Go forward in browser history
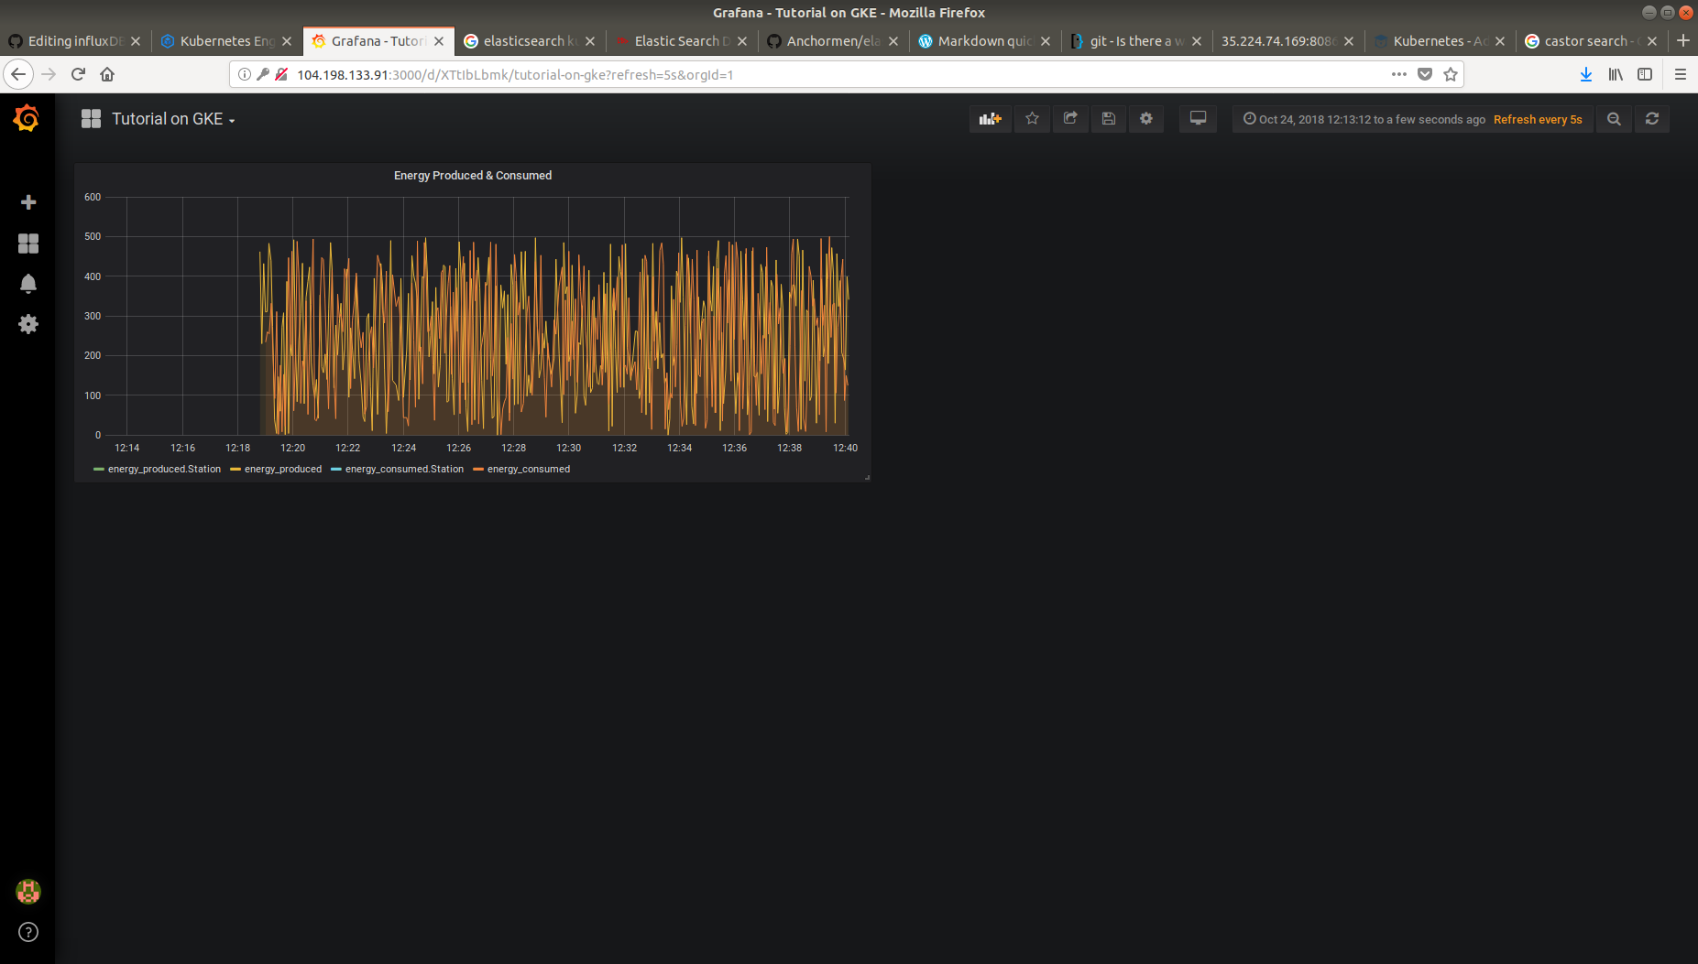The width and height of the screenshot is (1698, 964). pos(49,74)
